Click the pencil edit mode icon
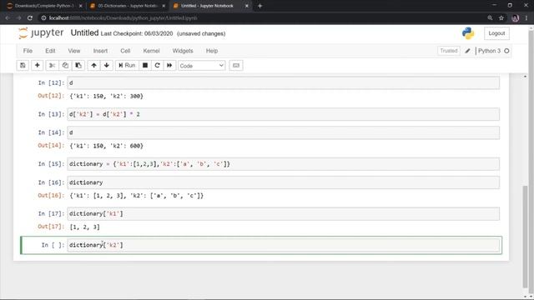 point(467,51)
